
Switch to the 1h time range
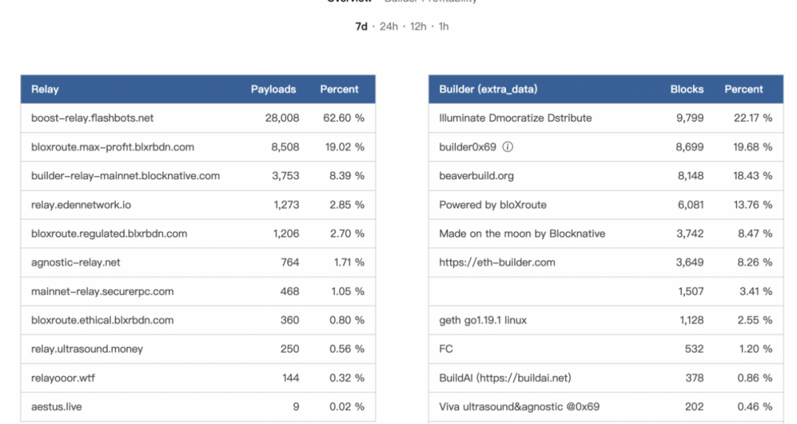coord(442,27)
